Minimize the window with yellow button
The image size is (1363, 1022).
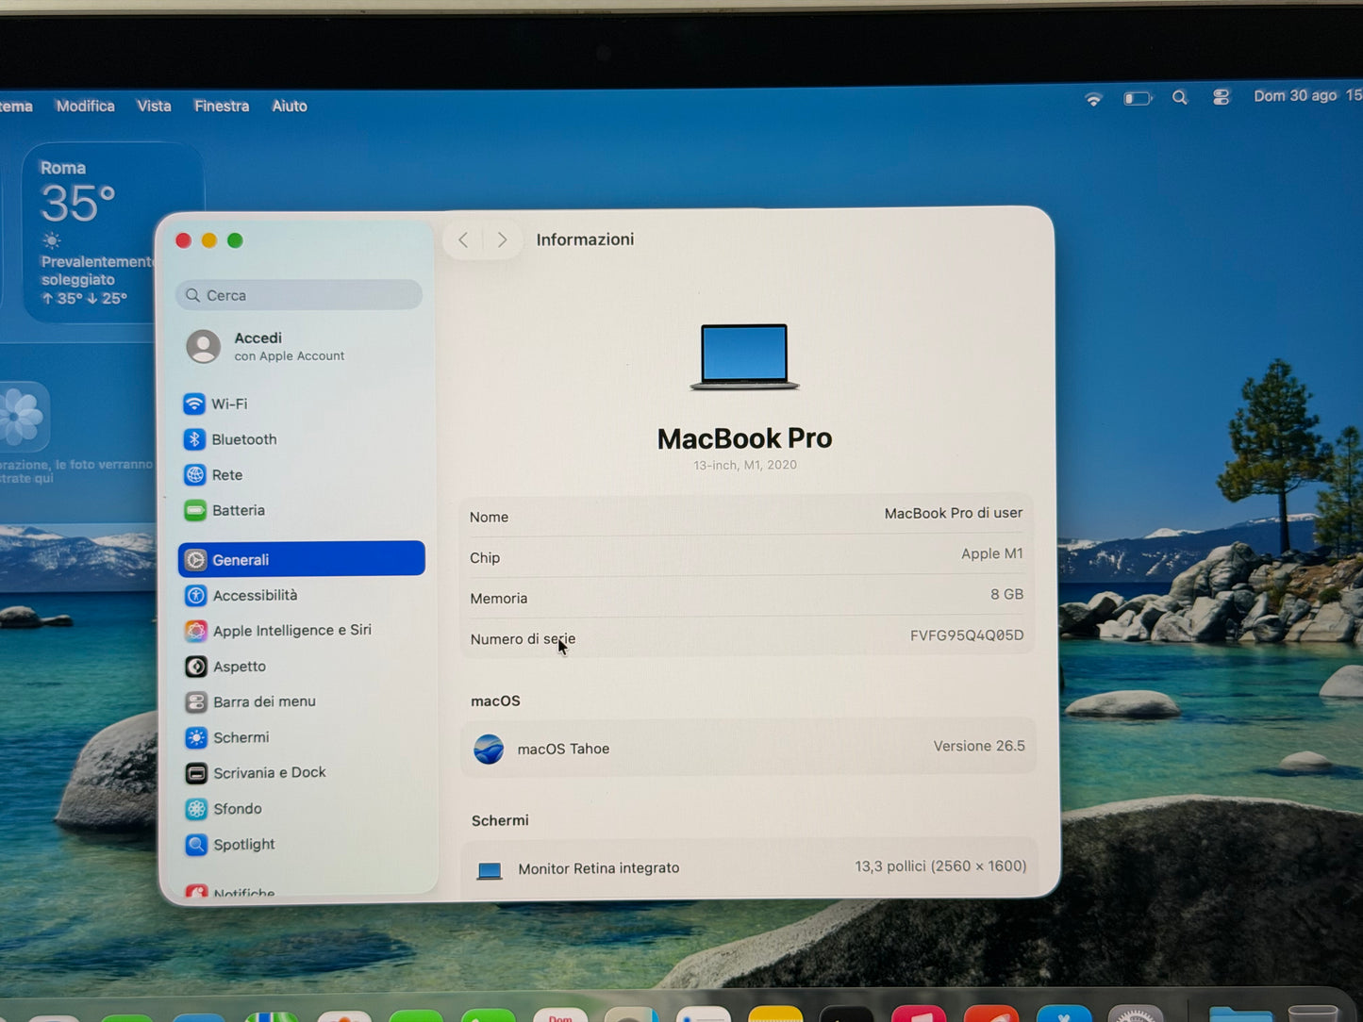point(209,240)
